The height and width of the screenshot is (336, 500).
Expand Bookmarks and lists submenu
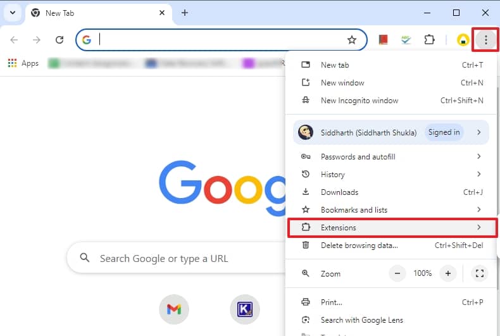(392, 209)
